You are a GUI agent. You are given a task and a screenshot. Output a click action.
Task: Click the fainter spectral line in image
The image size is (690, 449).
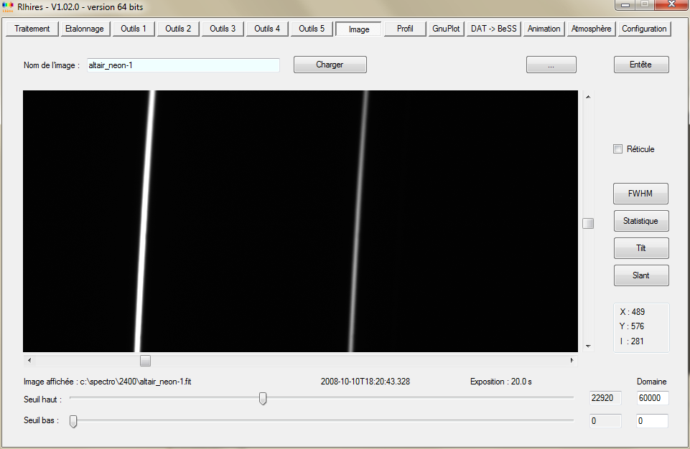(x=358, y=221)
